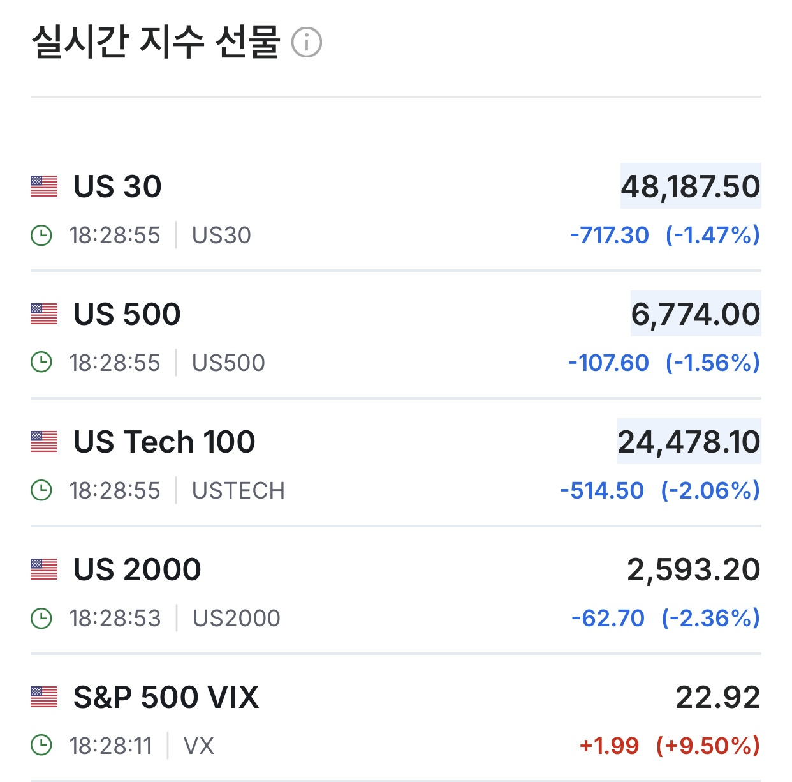
Task: Click the clock icon under S&P 500 VIX
Action: pyautogui.click(x=41, y=746)
